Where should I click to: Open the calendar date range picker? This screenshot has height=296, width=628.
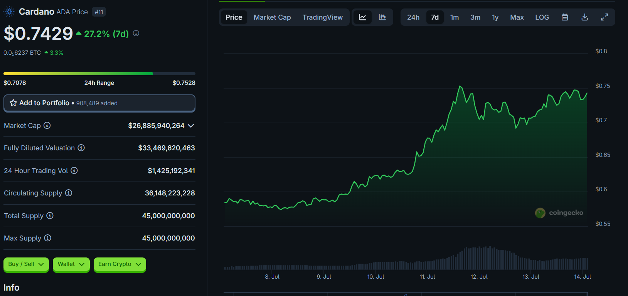click(x=565, y=17)
